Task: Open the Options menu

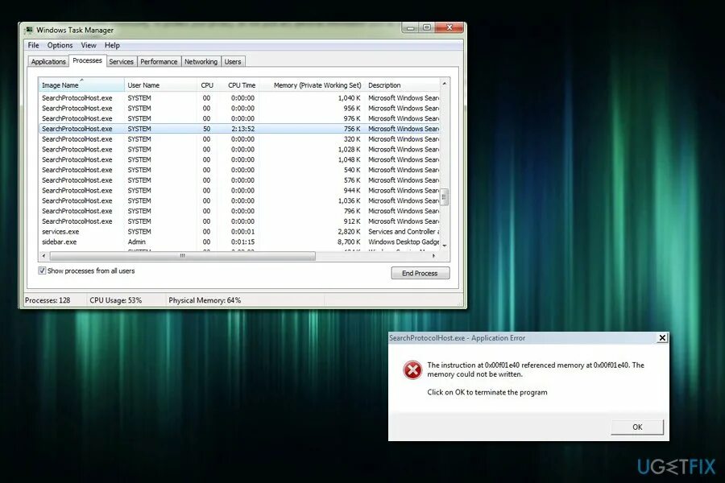Action: (60, 45)
